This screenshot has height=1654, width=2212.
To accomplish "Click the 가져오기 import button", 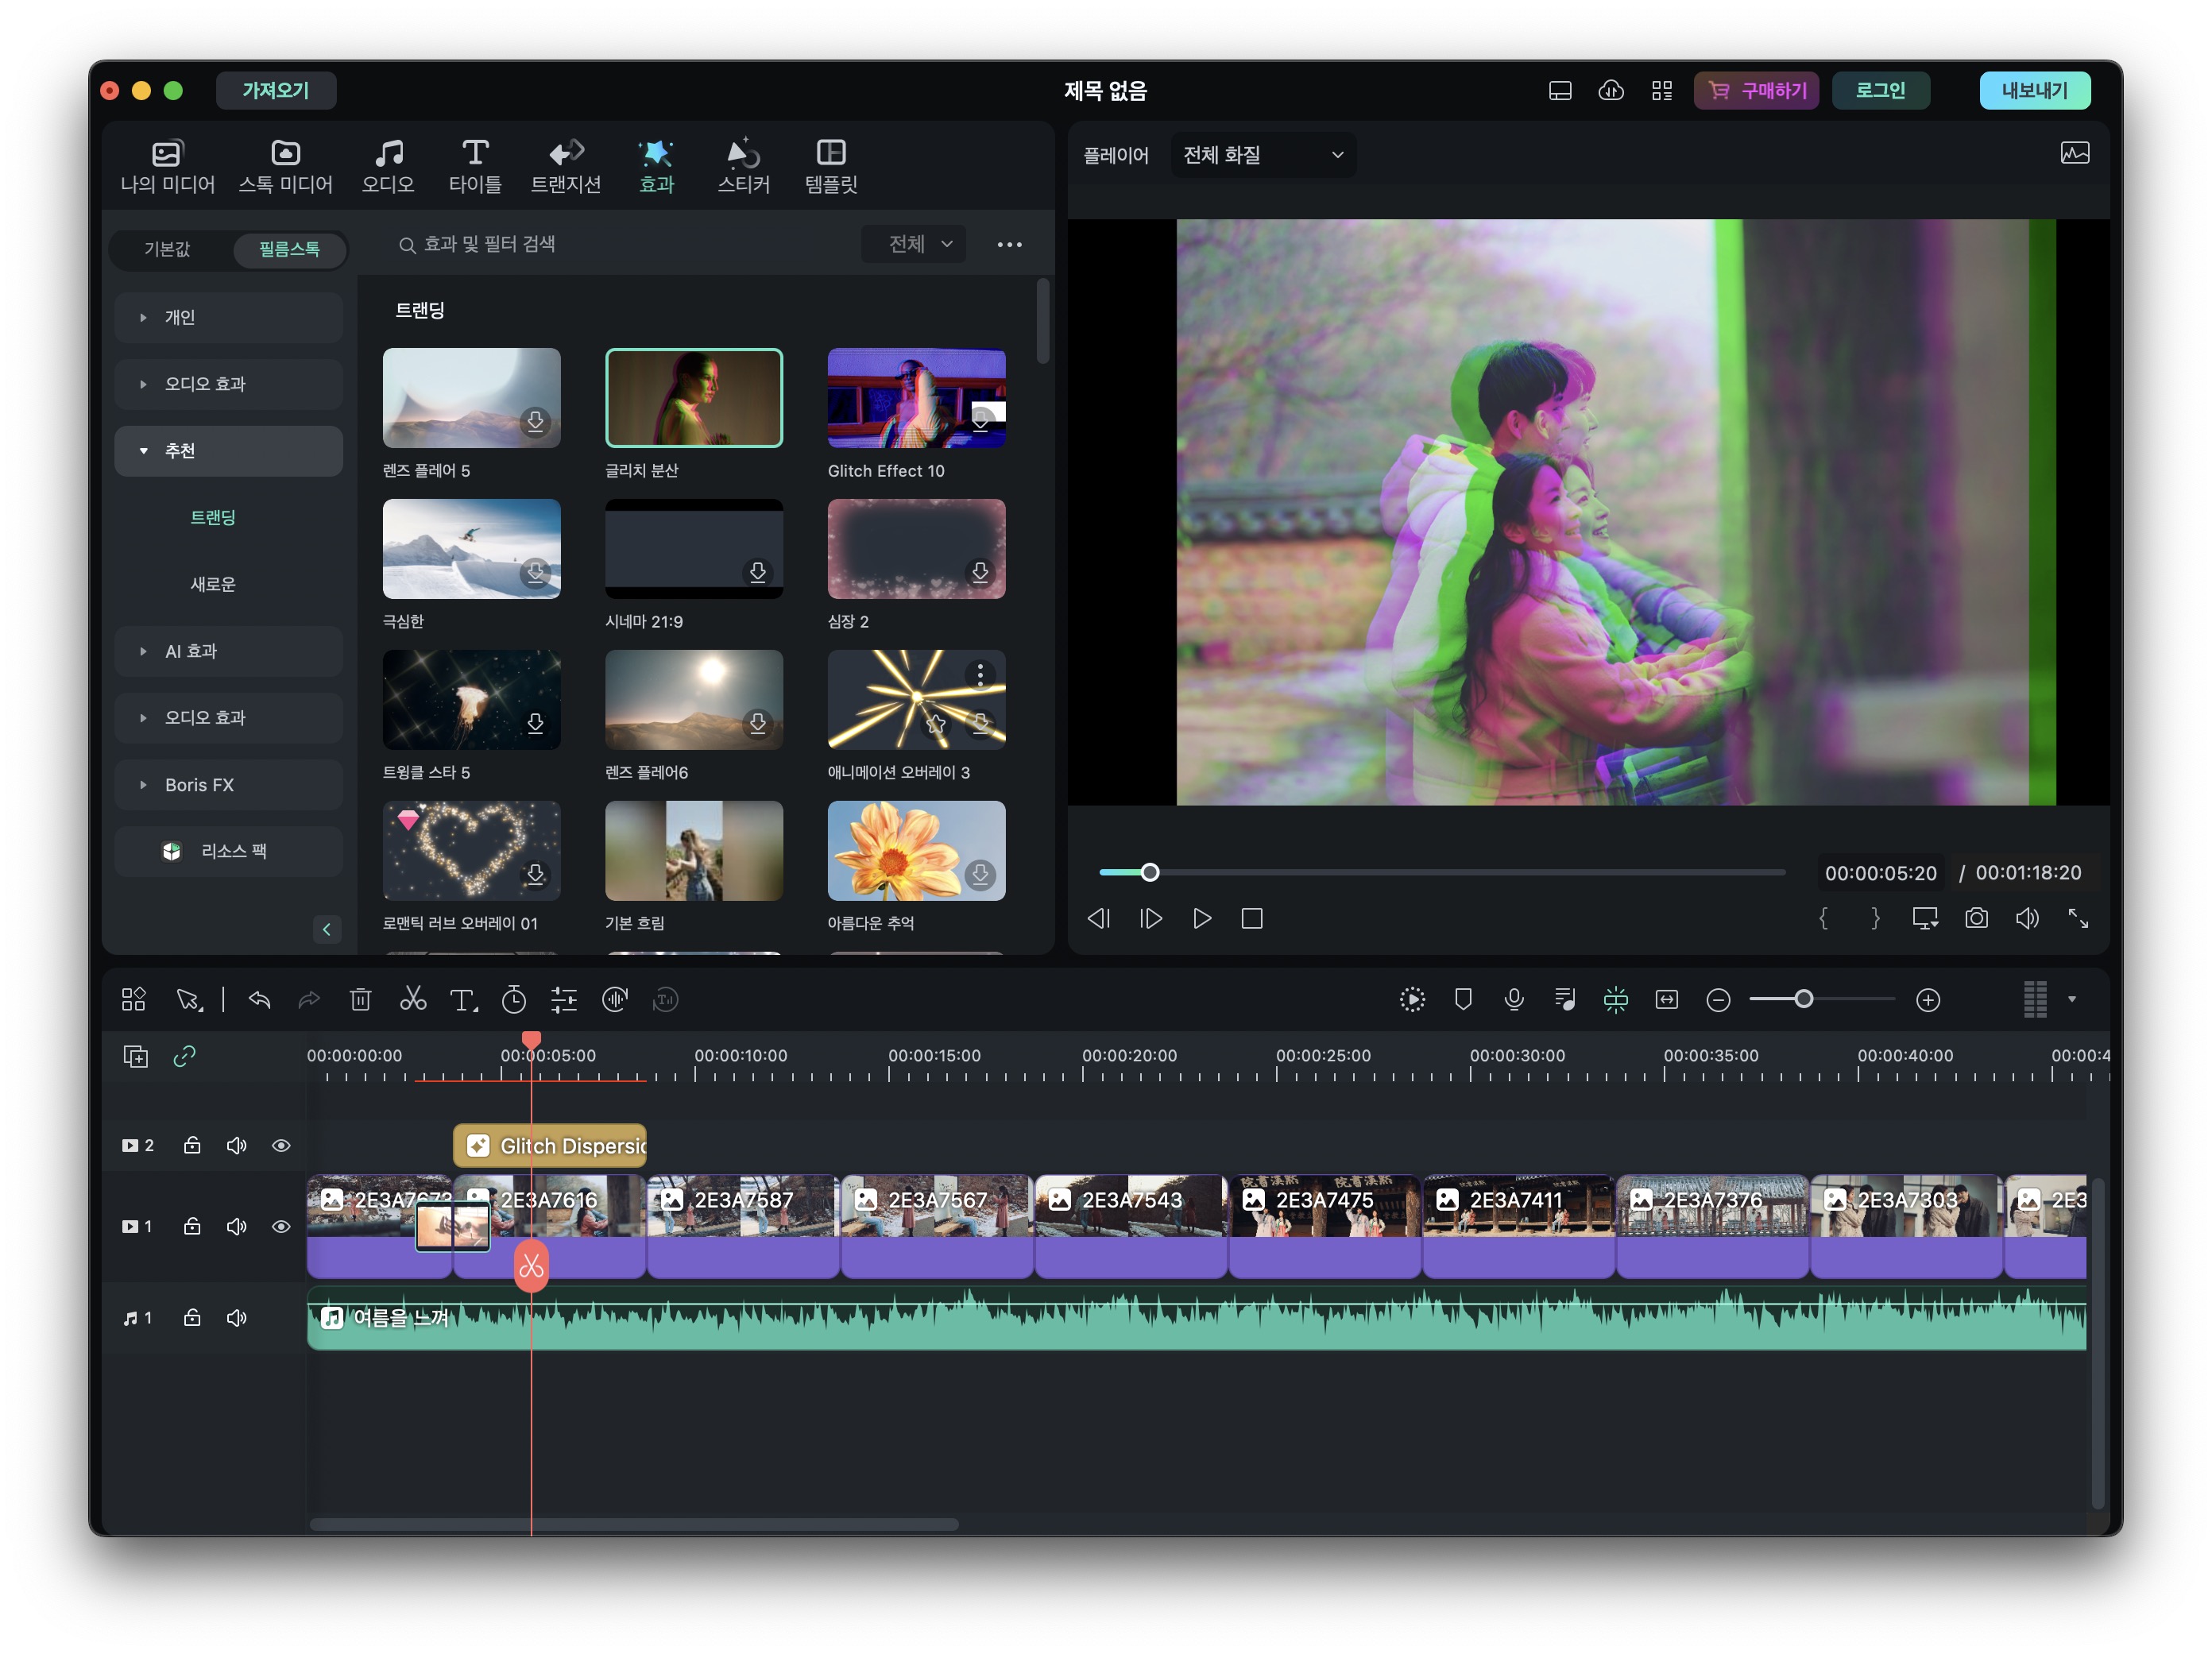I will click(x=275, y=90).
